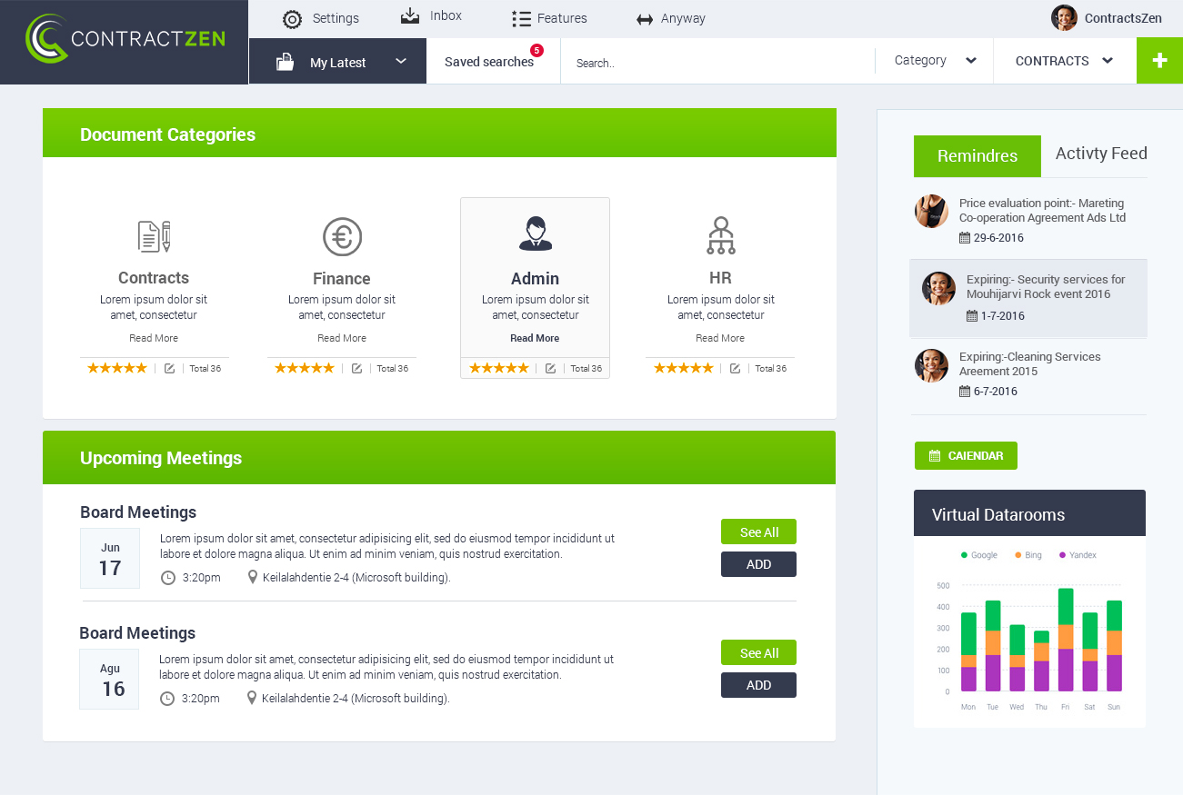Click edit icon in HR card

point(735,368)
